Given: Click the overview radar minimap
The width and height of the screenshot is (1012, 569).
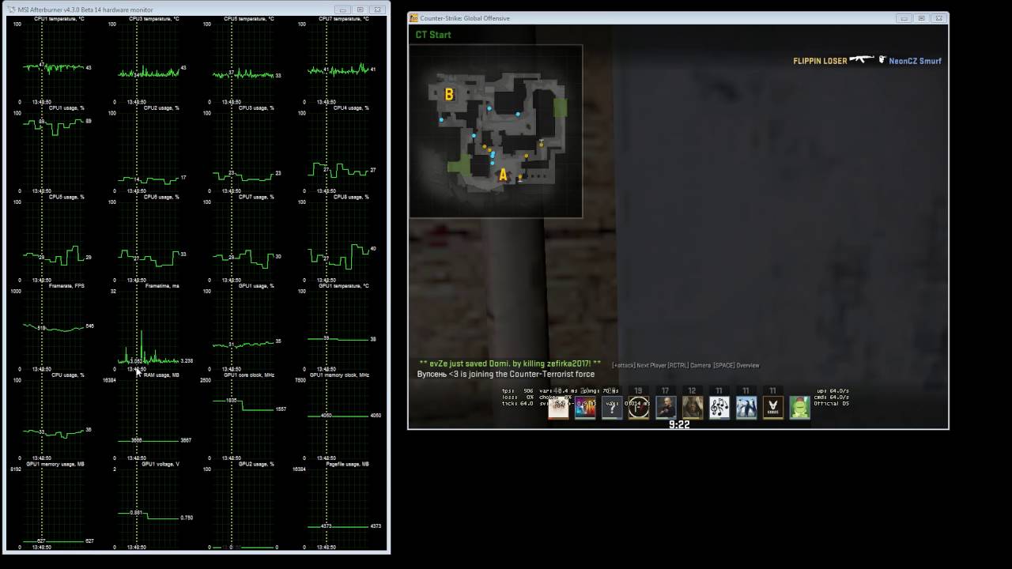Looking at the screenshot, I should 496,131.
